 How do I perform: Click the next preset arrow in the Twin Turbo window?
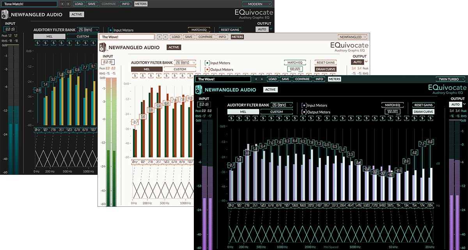coord(261,79)
